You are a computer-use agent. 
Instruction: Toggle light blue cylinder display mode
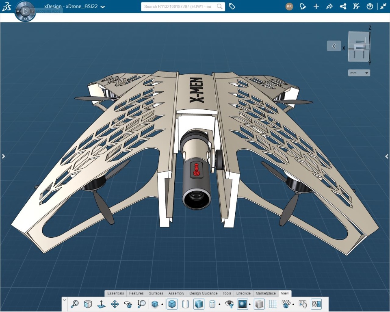click(x=212, y=304)
